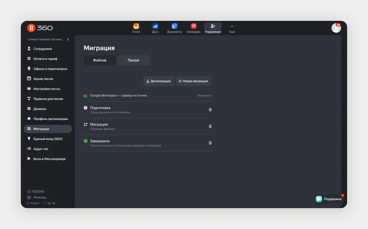Screen dimensions: 368x229
Task: Click the Детализация download button
Action: (x=158, y=81)
